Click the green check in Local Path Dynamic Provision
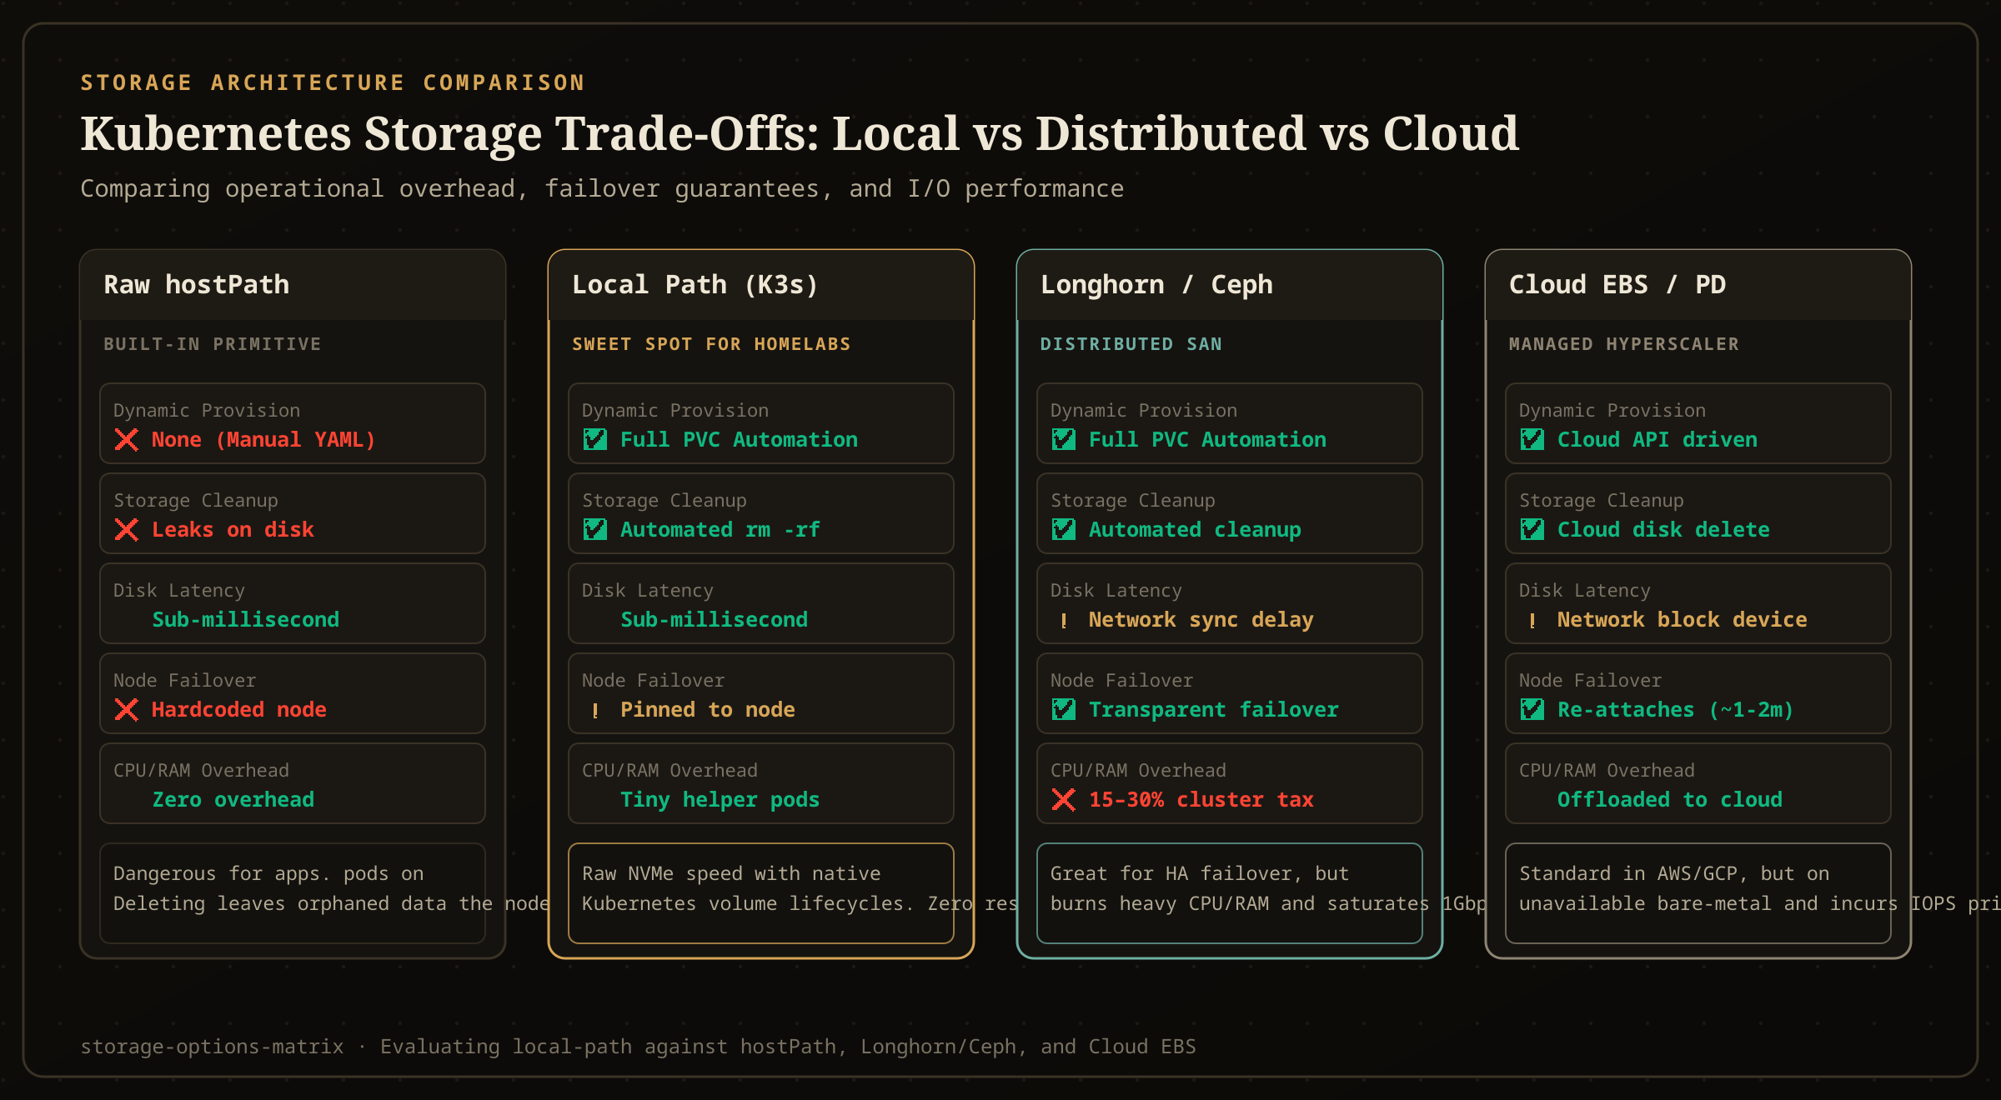2001x1100 pixels. (x=594, y=439)
